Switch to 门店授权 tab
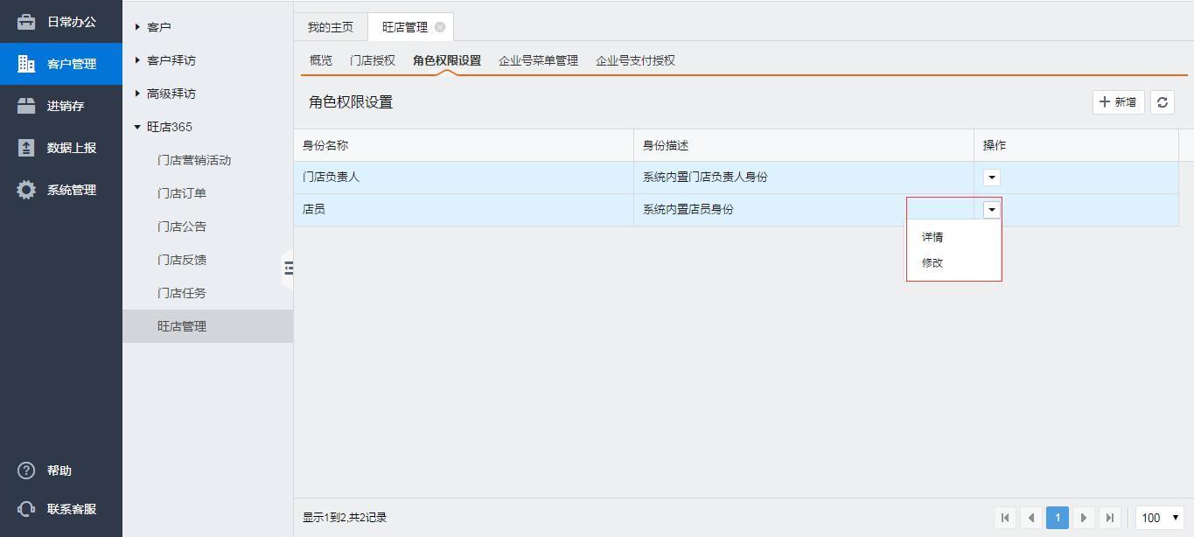Viewport: 1194px width, 537px height. pos(373,60)
